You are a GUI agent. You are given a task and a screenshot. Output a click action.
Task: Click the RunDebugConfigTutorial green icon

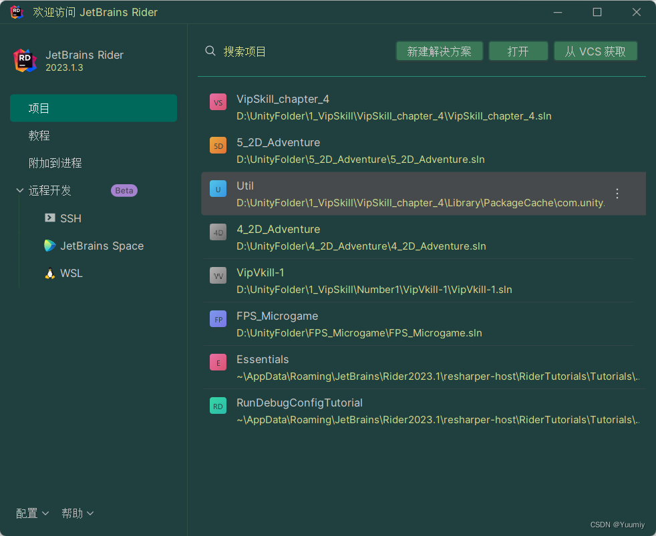click(x=218, y=406)
